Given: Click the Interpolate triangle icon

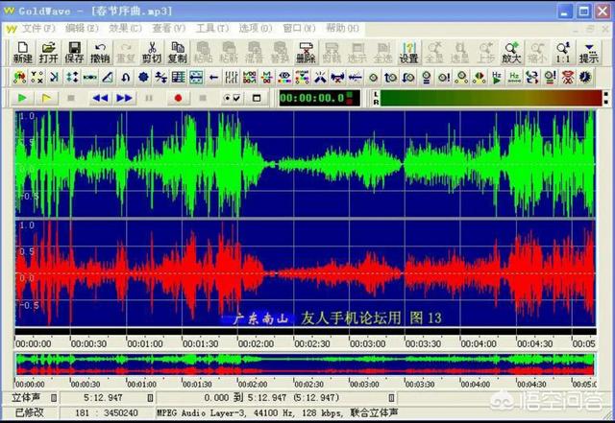Looking at the screenshot, I should [x=108, y=77].
